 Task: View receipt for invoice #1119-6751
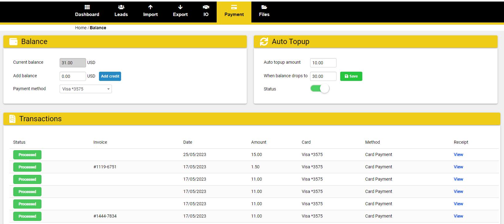458,167
